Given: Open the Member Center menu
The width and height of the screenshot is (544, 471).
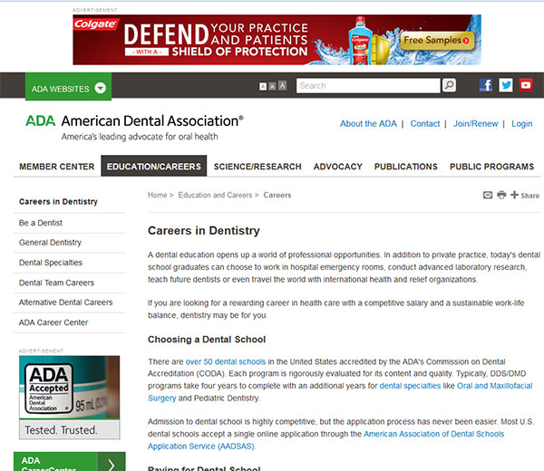Looking at the screenshot, I should [57, 167].
